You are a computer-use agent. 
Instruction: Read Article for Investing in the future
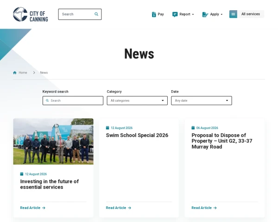[33, 208]
